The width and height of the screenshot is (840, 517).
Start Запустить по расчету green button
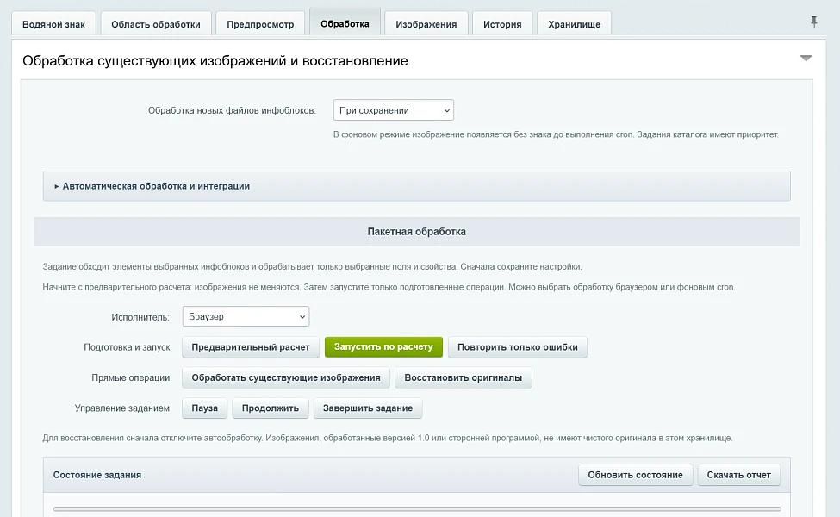pyautogui.click(x=383, y=347)
